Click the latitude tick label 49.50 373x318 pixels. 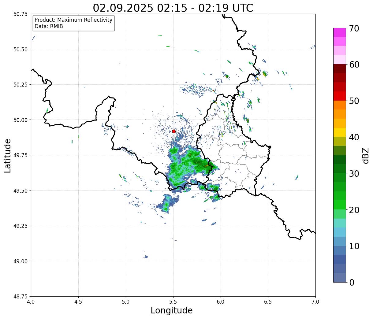point(21,190)
